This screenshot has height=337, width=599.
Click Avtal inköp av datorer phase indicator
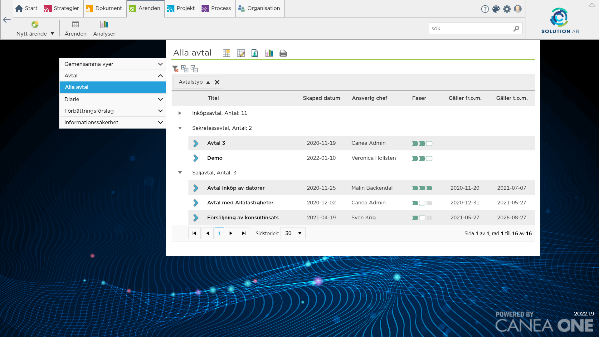coord(422,188)
